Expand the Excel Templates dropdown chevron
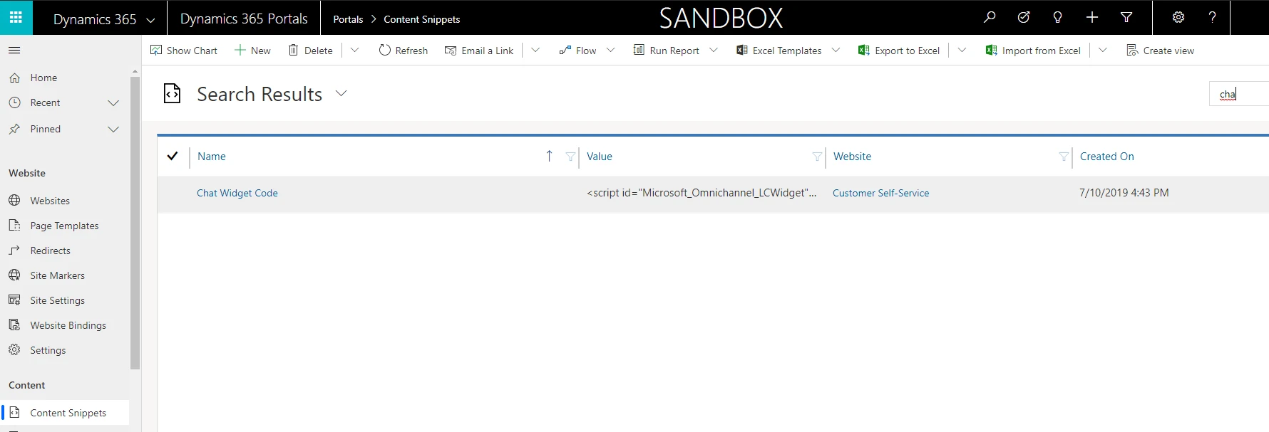The height and width of the screenshot is (432, 1269). tap(836, 50)
